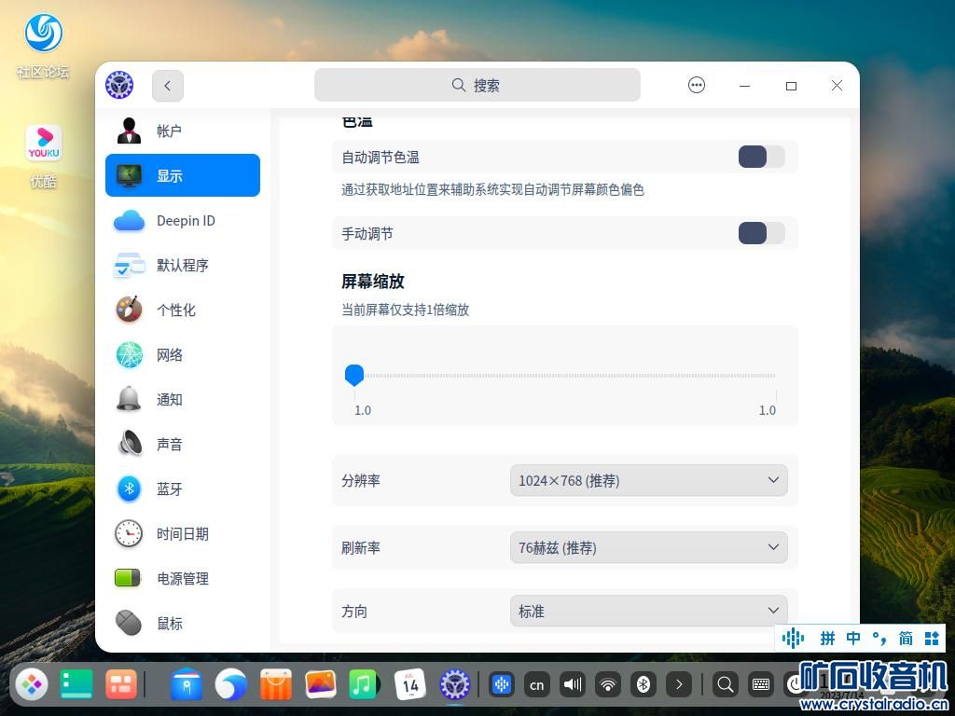Click the back arrow button
Screen dimensions: 955x716
coord(168,86)
